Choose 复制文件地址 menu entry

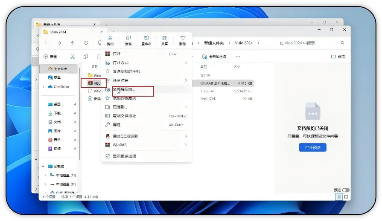(x=146, y=116)
